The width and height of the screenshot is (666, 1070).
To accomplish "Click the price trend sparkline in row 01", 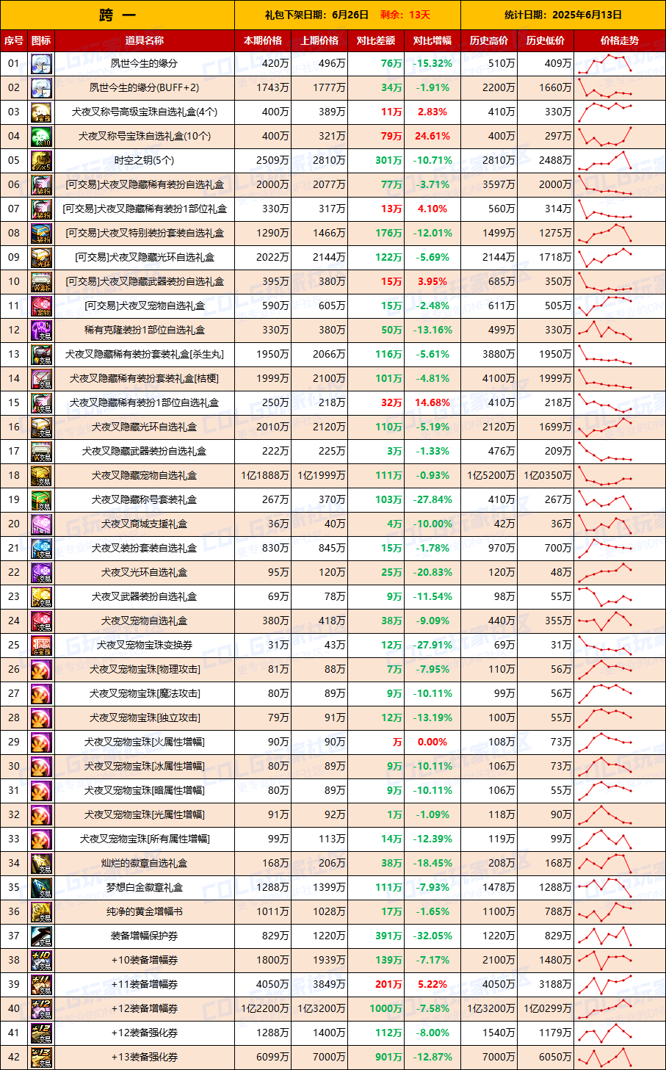I will click(x=605, y=63).
